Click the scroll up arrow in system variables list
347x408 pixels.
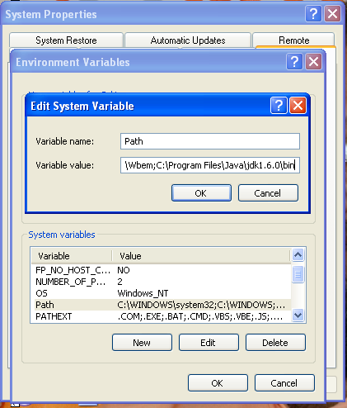point(298,254)
